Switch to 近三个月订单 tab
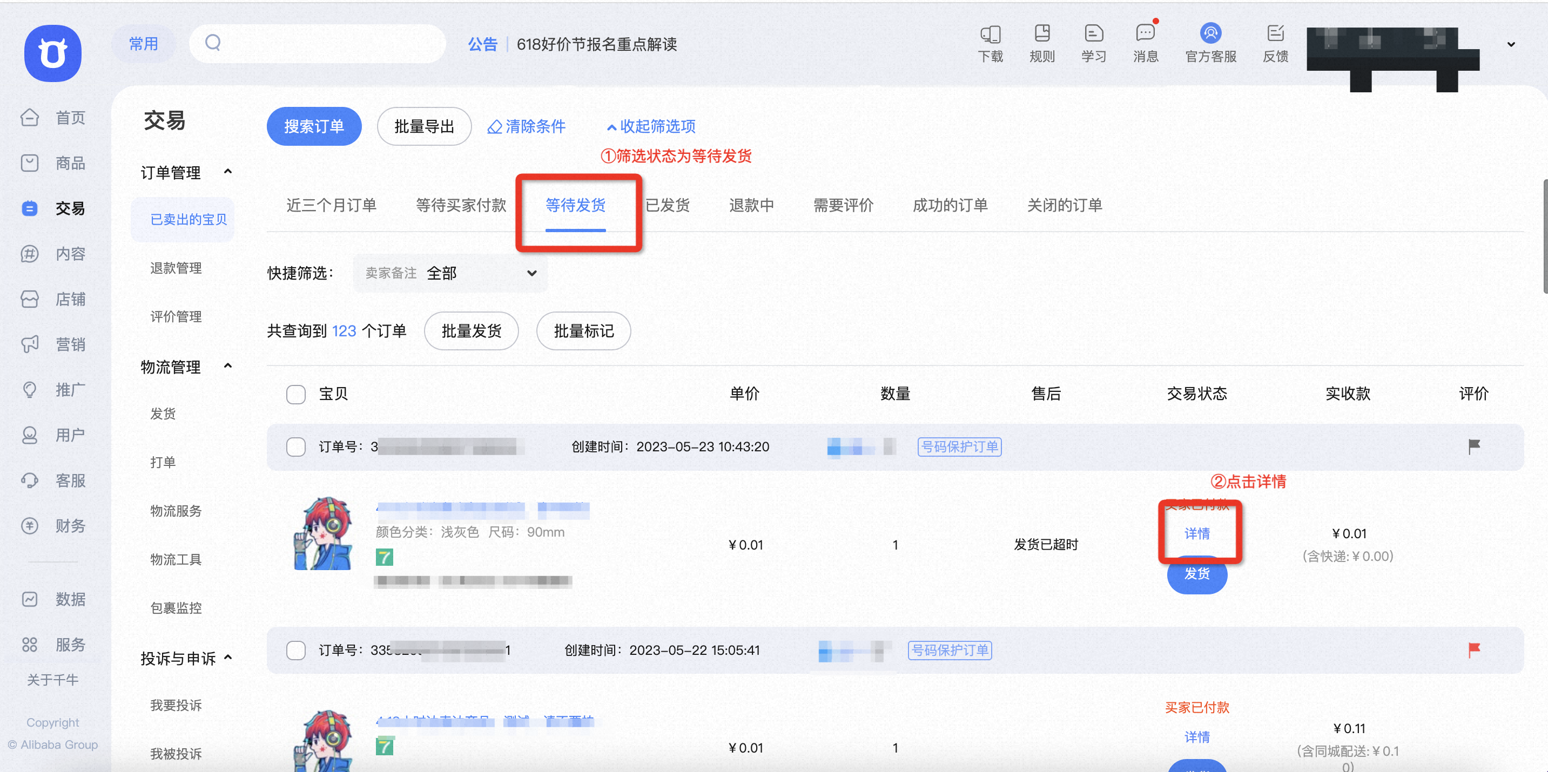 click(331, 205)
